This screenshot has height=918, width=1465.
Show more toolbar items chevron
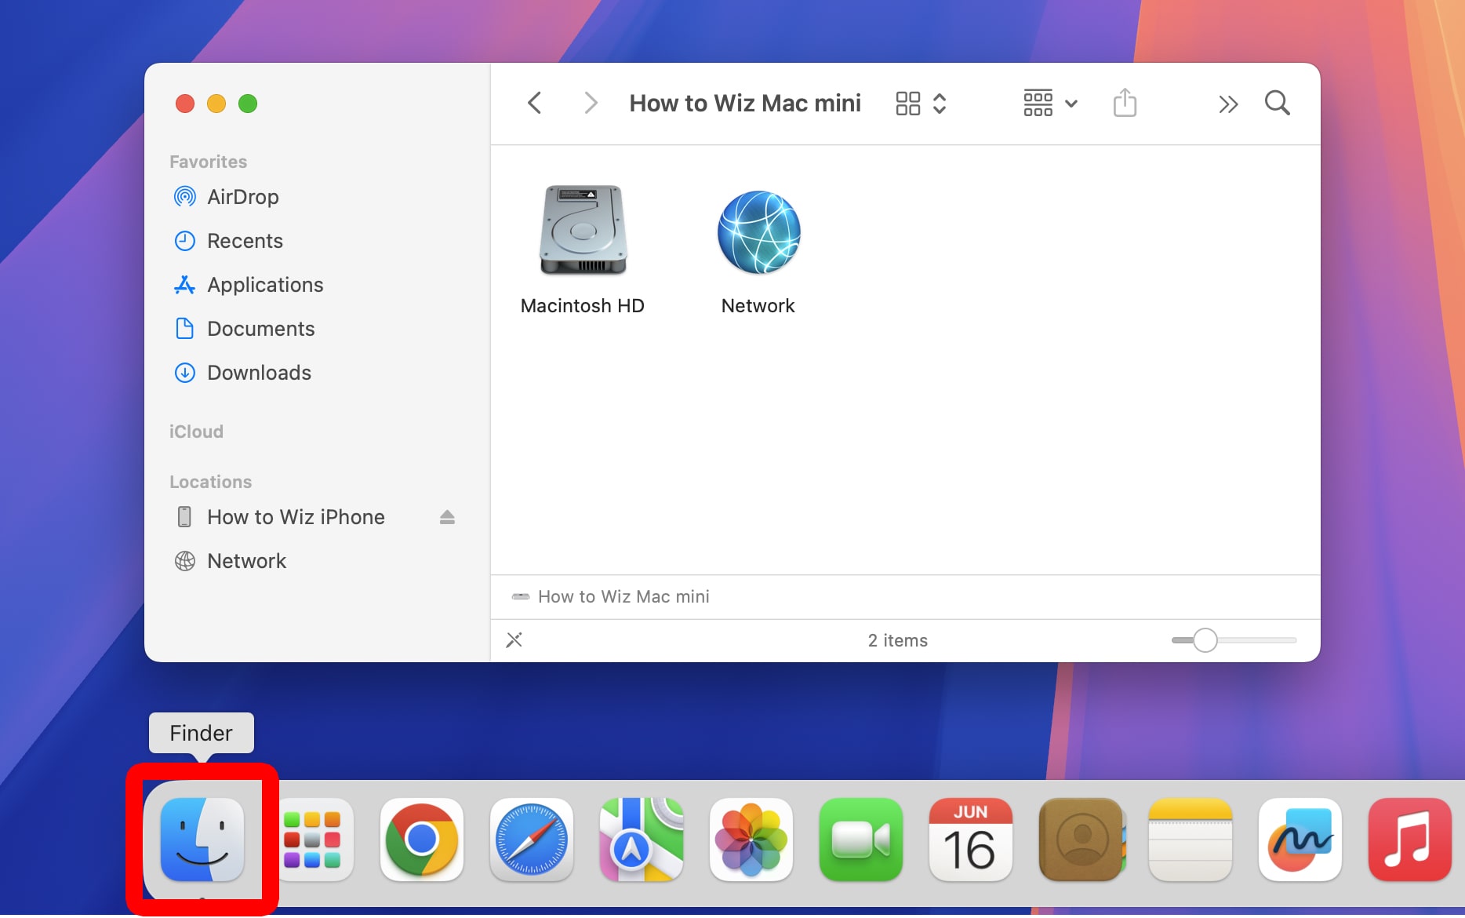click(x=1227, y=104)
